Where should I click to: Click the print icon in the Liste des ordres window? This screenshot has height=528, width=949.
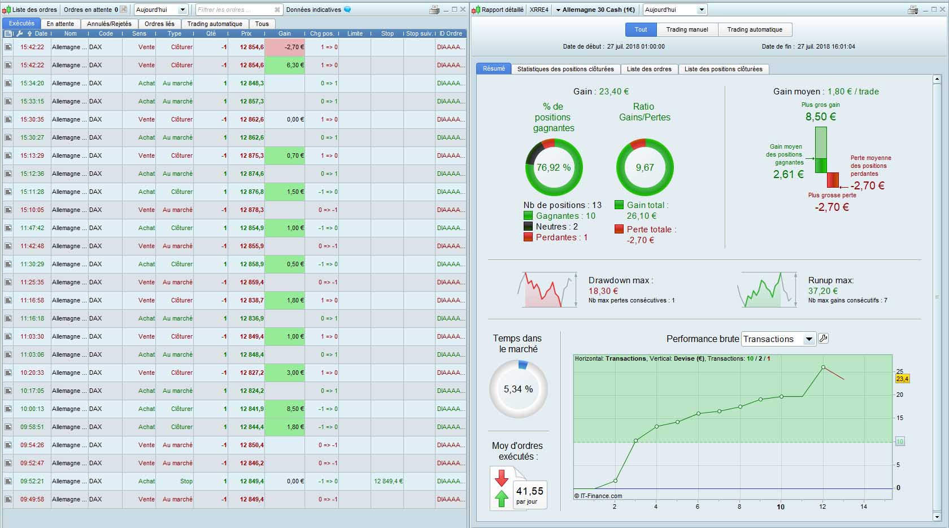click(x=434, y=10)
